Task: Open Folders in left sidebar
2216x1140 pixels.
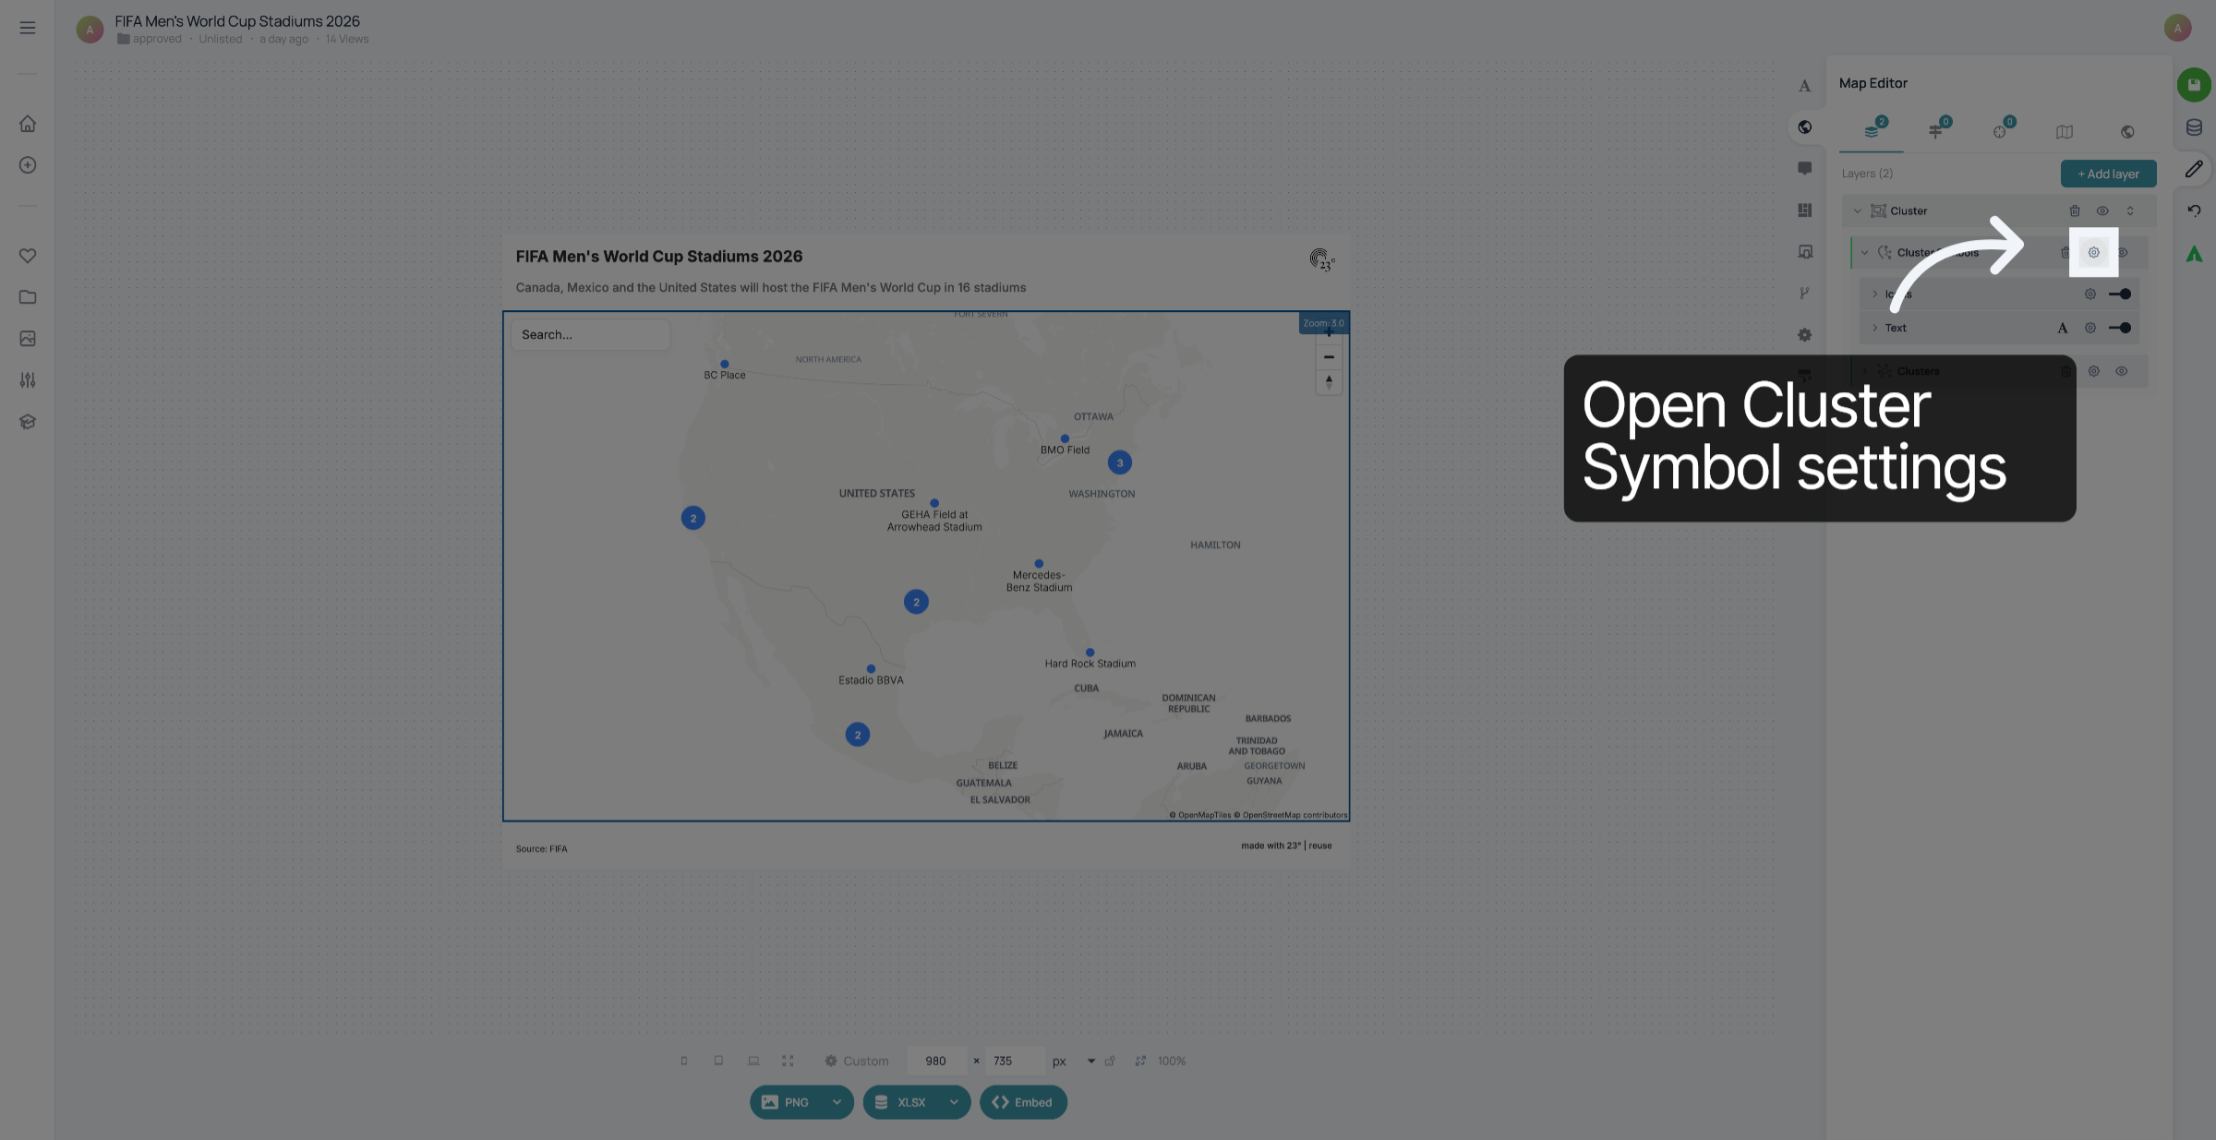Action: click(28, 297)
